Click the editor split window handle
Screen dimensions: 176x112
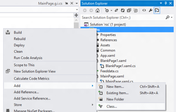coord(76,15)
